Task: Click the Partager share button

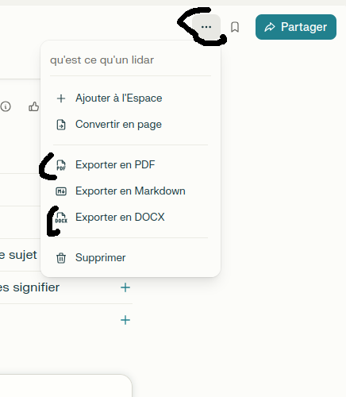Action: pos(296,27)
